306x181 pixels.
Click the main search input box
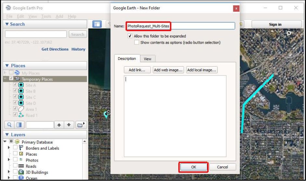36,34
